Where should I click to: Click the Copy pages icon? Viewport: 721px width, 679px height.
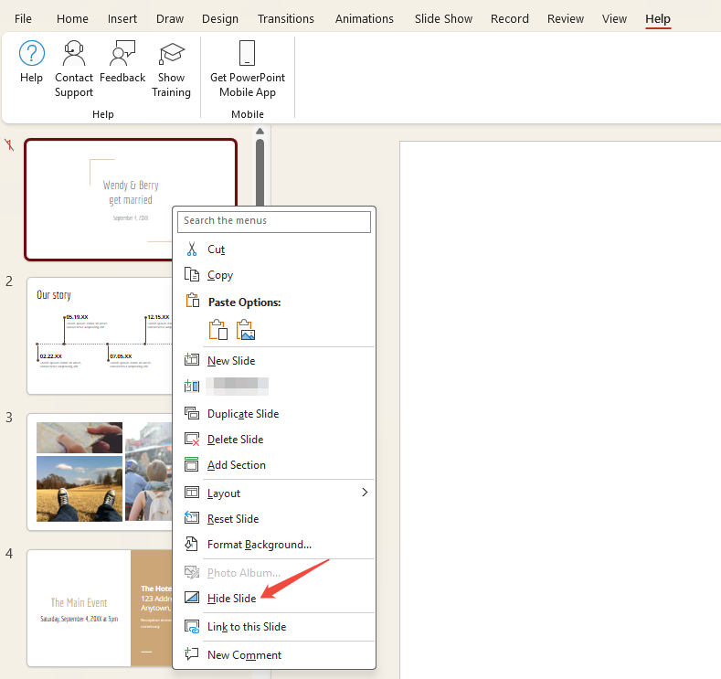192,274
